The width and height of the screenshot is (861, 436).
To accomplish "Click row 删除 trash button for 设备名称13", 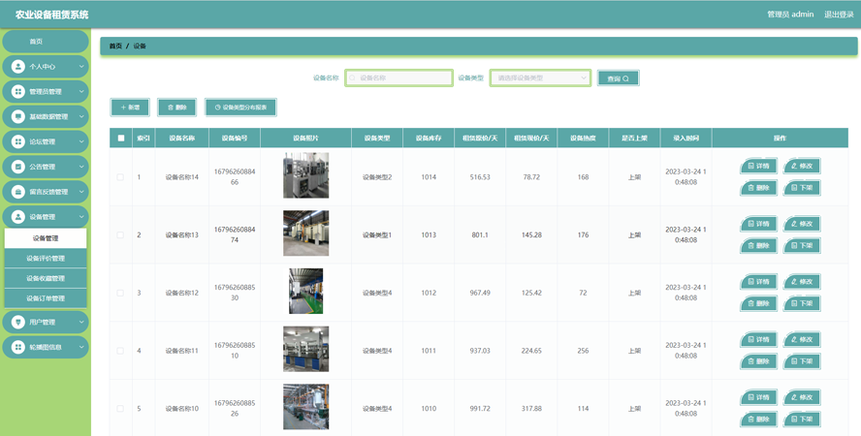I will pyautogui.click(x=758, y=246).
